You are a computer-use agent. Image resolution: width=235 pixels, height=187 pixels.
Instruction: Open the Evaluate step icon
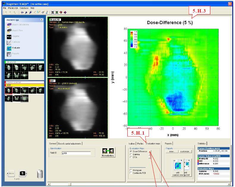pos(9,48)
